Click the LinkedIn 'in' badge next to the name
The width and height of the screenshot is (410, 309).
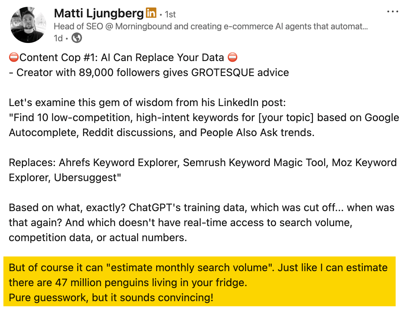pyautogui.click(x=151, y=13)
